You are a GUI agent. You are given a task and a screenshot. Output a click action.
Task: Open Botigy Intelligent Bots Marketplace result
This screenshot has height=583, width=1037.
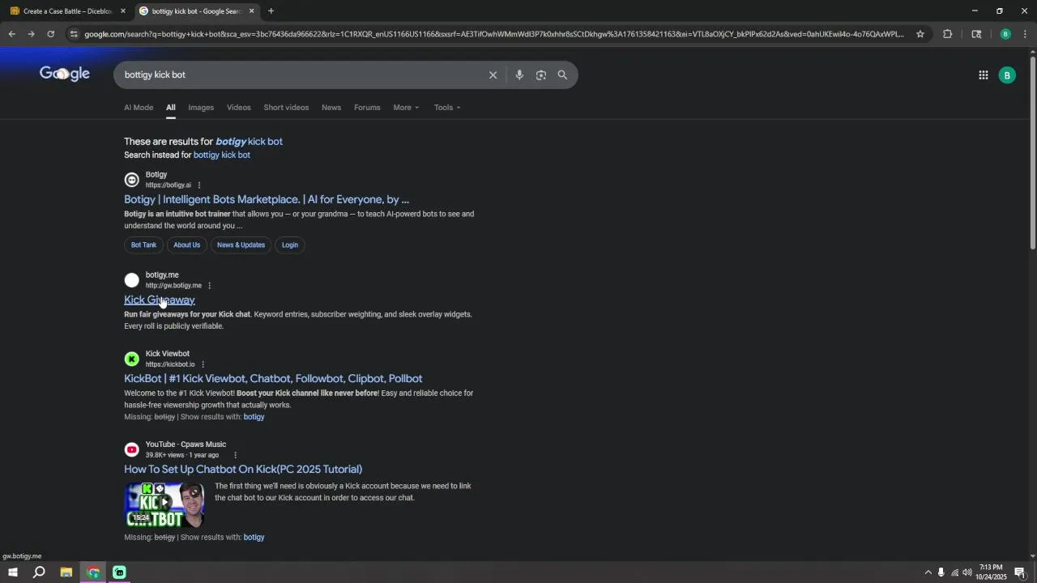point(267,200)
